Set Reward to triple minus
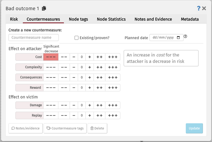 point(51,88)
